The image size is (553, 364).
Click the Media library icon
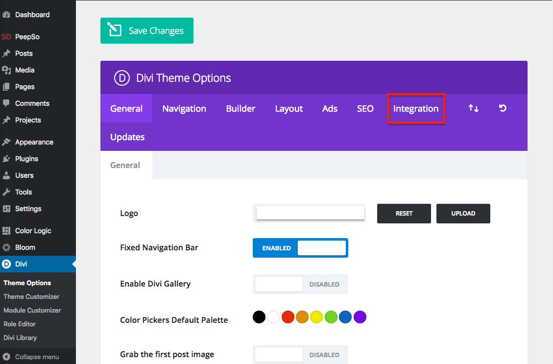point(6,70)
